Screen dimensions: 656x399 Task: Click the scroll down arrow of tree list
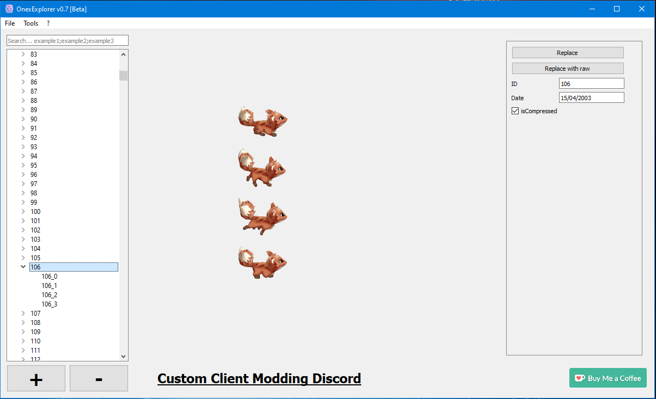[x=124, y=356]
